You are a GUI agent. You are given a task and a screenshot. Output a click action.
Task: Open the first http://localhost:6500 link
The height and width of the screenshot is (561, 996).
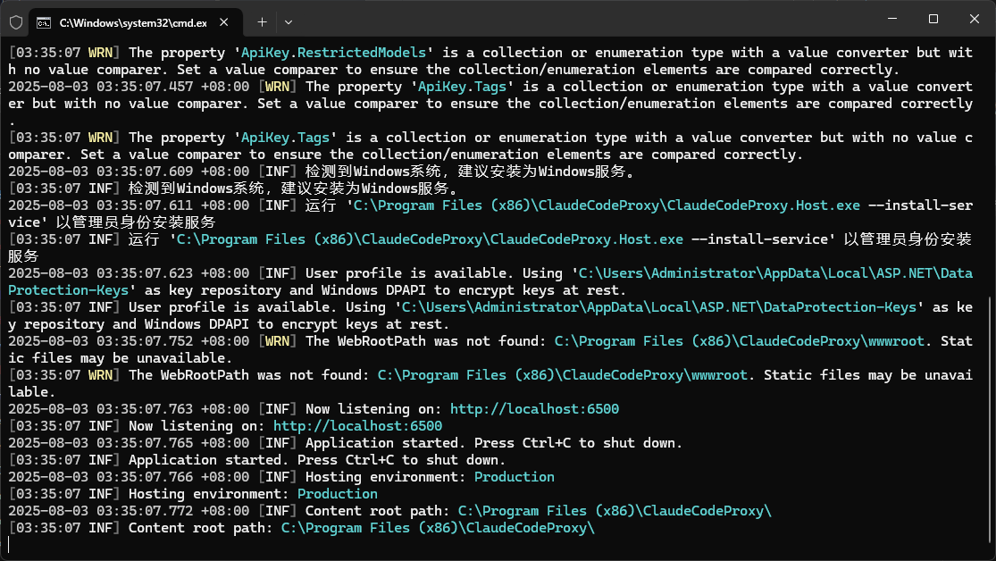click(533, 408)
